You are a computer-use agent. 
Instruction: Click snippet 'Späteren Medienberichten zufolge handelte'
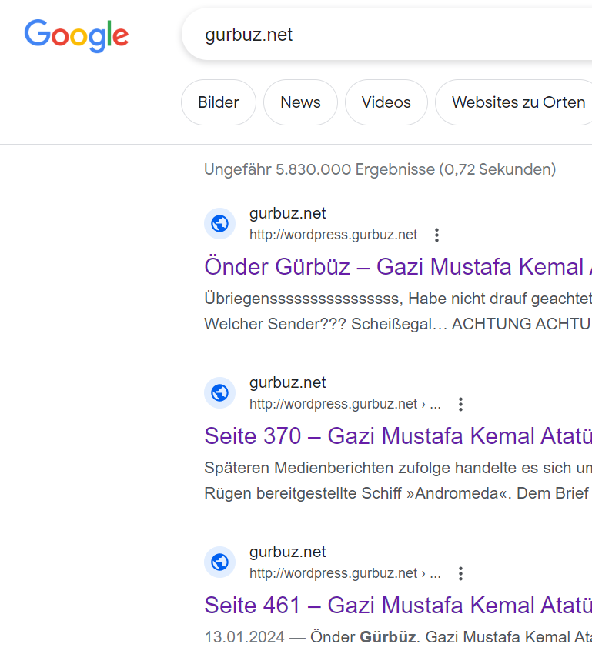[398, 468]
